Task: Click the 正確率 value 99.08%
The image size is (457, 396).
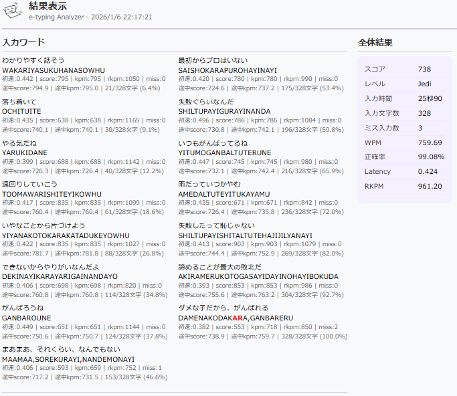Action: (430, 157)
